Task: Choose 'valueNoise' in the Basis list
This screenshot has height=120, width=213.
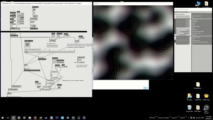Action: click(21, 16)
